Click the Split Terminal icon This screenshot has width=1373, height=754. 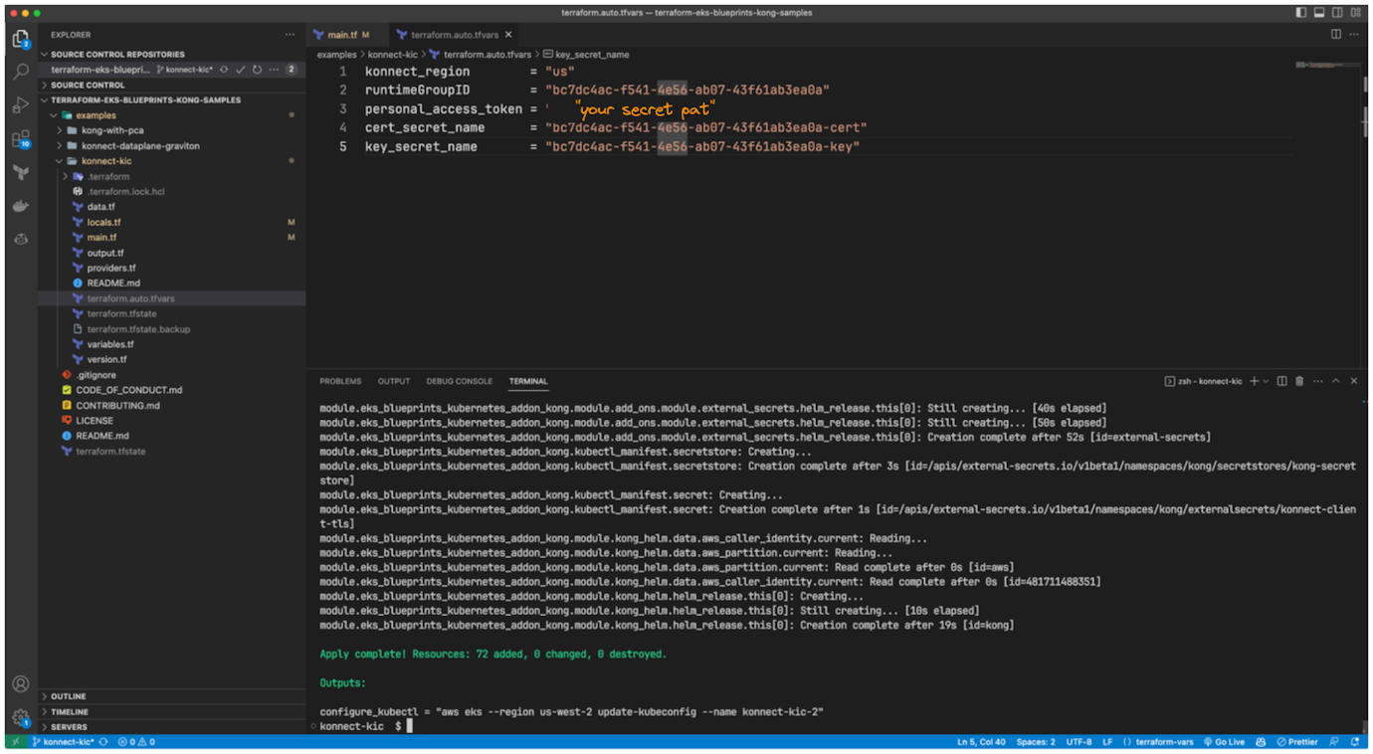pos(1283,380)
